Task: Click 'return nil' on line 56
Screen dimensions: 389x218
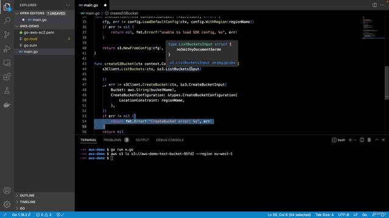Action: click(x=113, y=132)
